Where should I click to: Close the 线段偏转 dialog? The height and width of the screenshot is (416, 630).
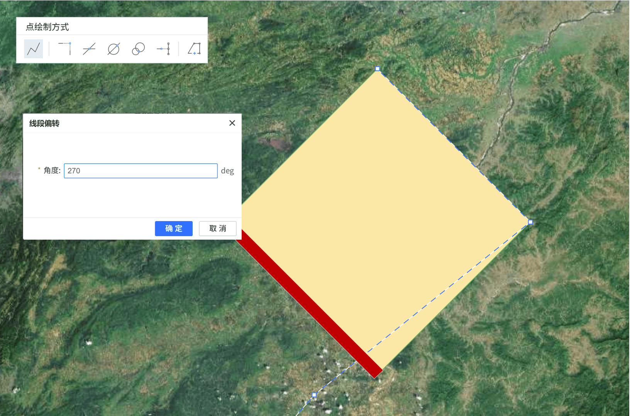(232, 123)
